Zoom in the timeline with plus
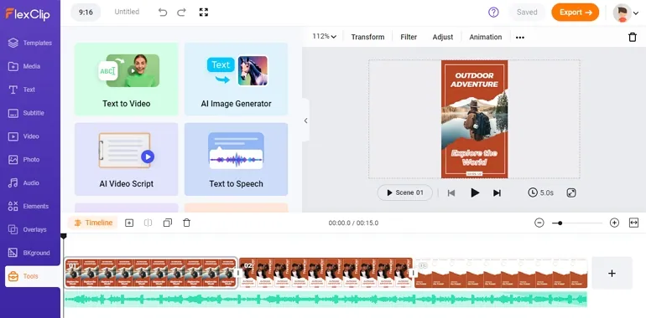The width and height of the screenshot is (646, 318). [x=614, y=223]
